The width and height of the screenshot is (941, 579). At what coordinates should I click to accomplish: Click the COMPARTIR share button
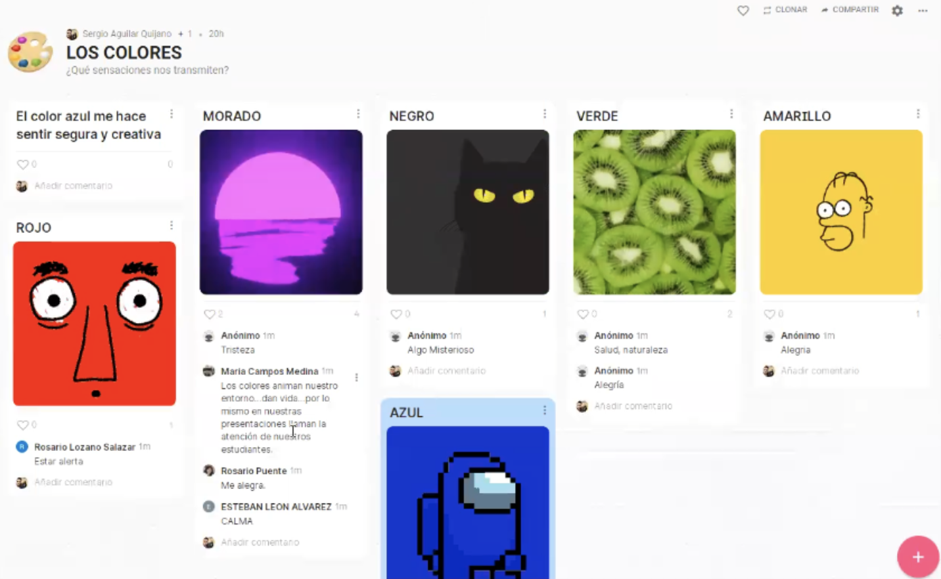[850, 10]
